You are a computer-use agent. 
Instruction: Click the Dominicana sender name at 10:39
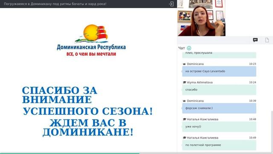(195, 101)
